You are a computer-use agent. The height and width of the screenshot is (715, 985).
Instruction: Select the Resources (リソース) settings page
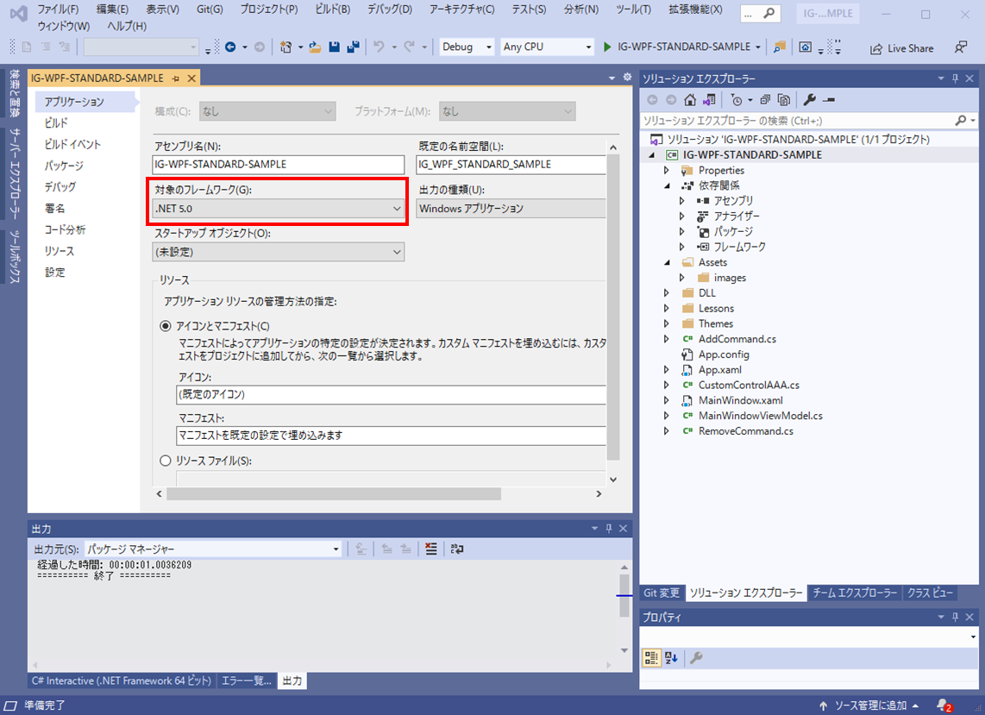pyautogui.click(x=59, y=251)
